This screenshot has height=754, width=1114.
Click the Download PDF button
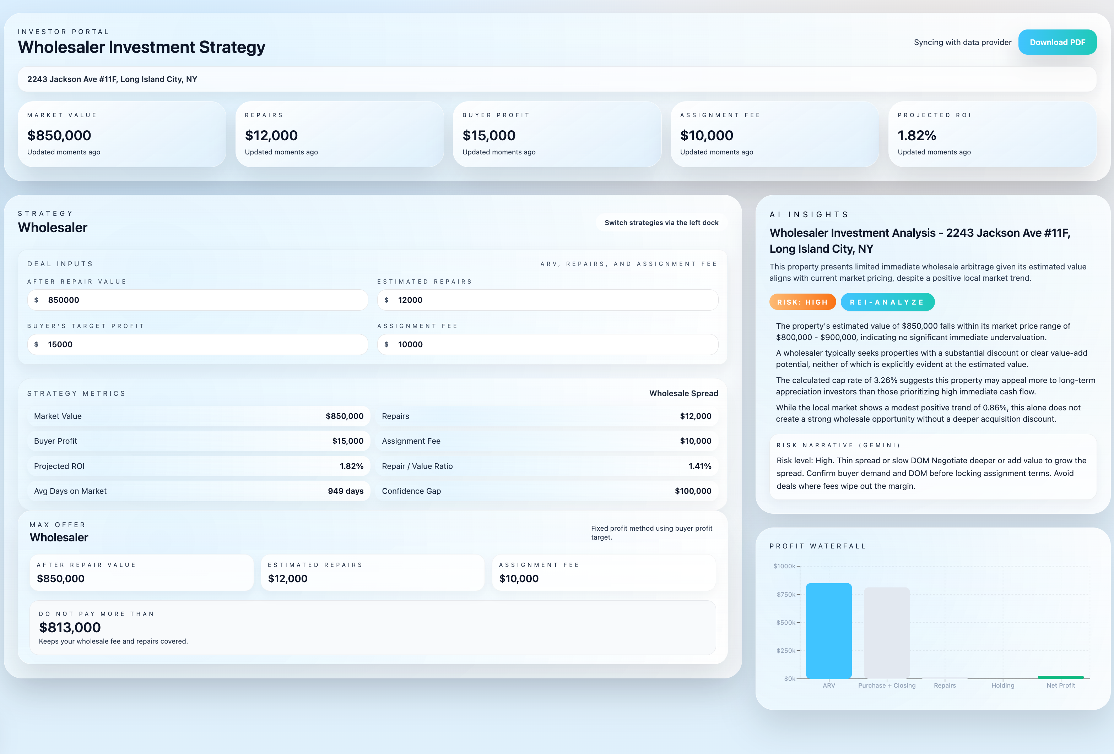1058,42
